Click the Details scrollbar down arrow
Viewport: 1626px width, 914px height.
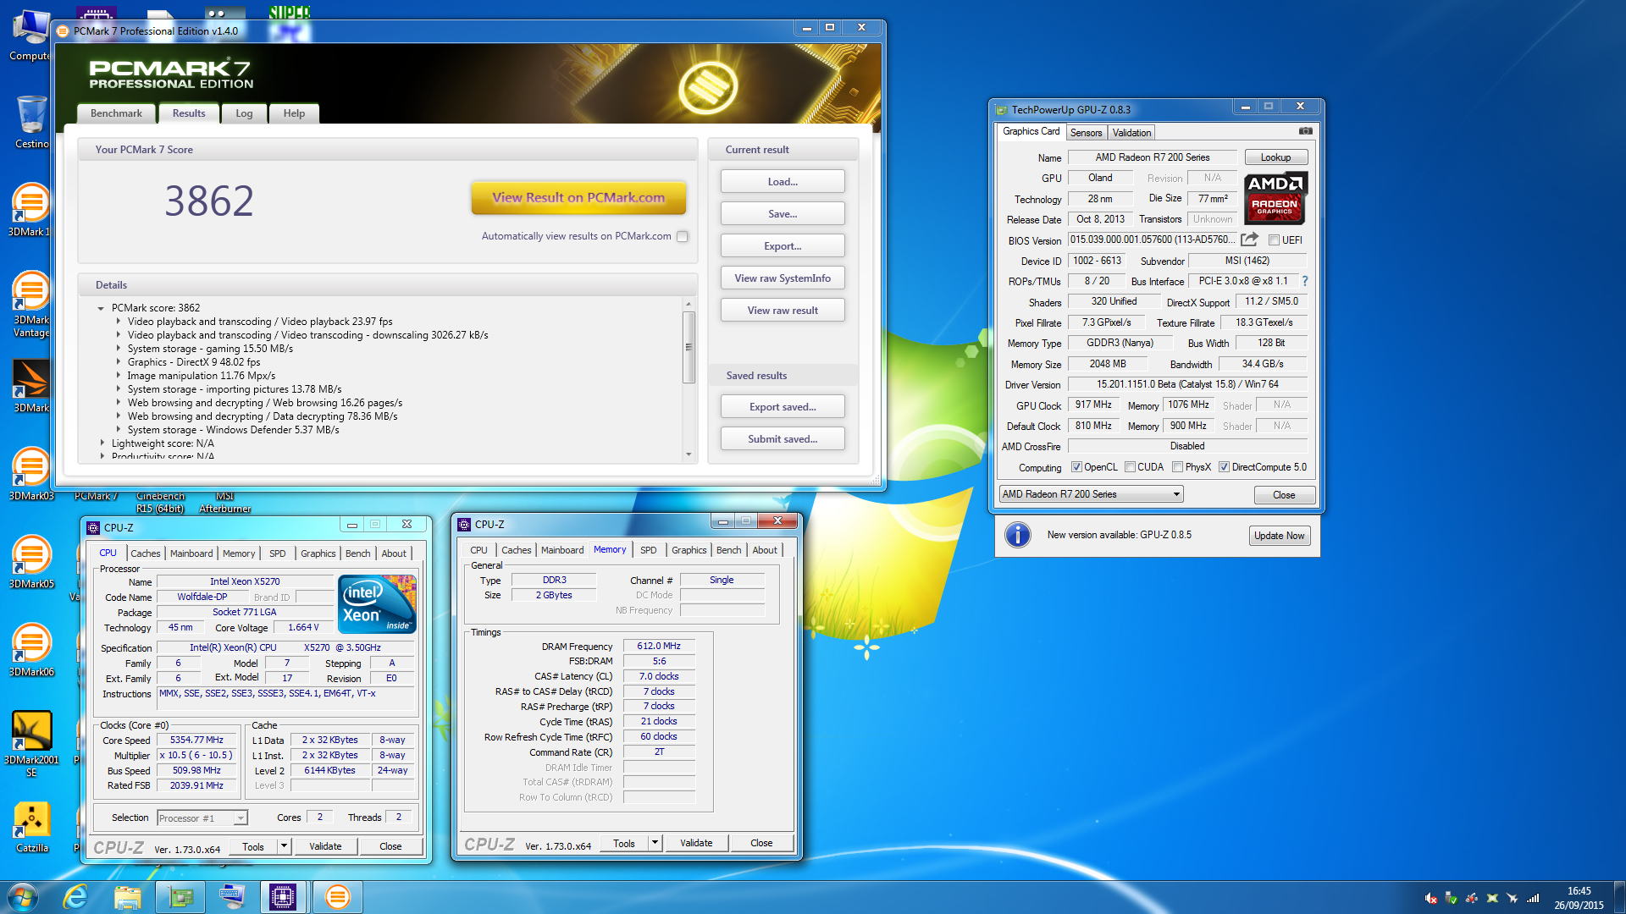689,454
